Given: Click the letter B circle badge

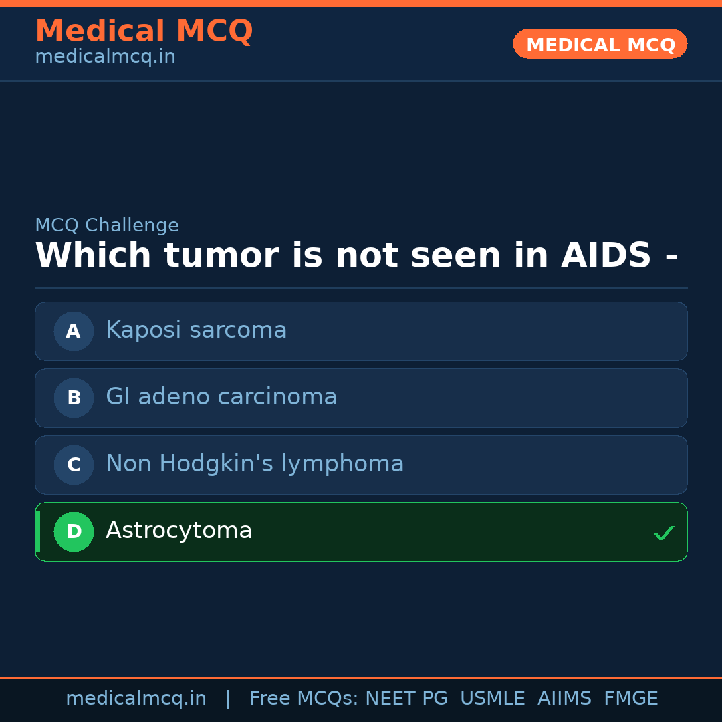Looking at the screenshot, I should [x=74, y=398].
